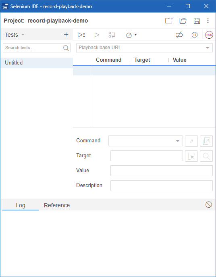
Task: Run the current test
Action: pos(97,35)
